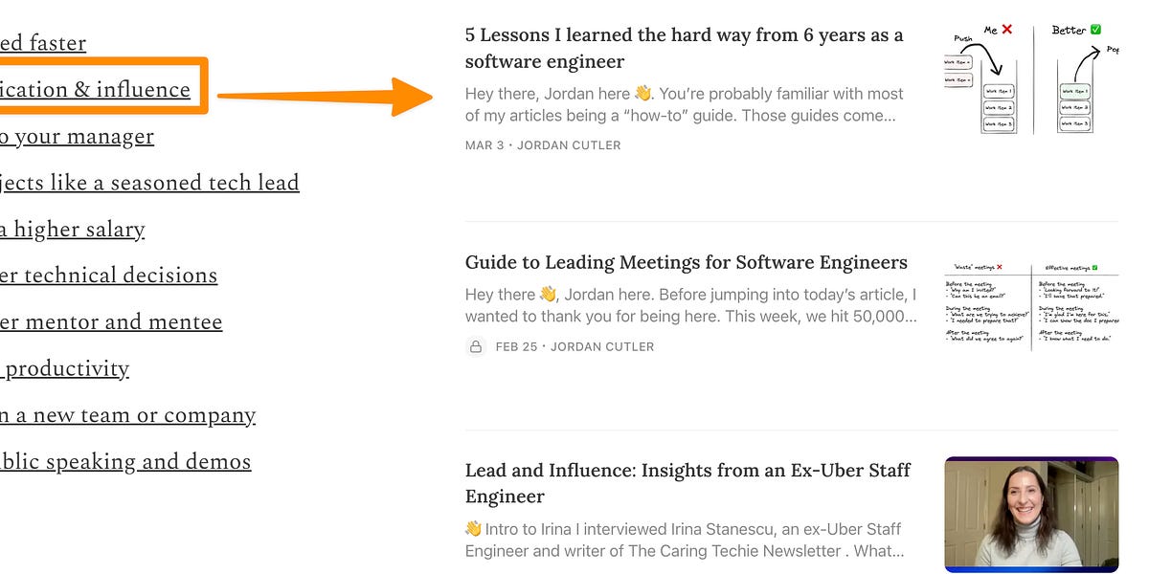Select the 'seasoned tech lead' topic link
This screenshot has height=574, width=1149.
[x=150, y=182]
